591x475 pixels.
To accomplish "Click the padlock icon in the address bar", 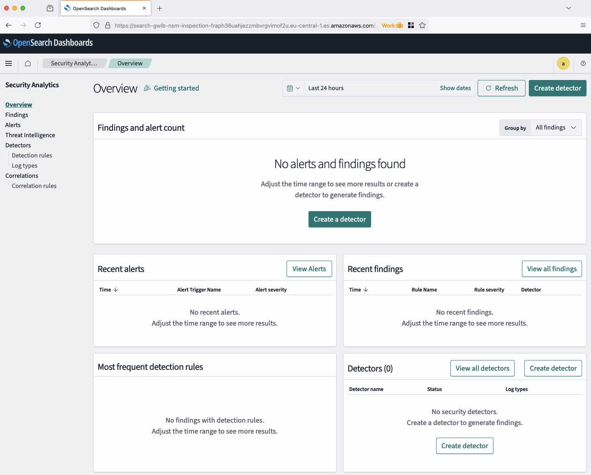I will (108, 25).
